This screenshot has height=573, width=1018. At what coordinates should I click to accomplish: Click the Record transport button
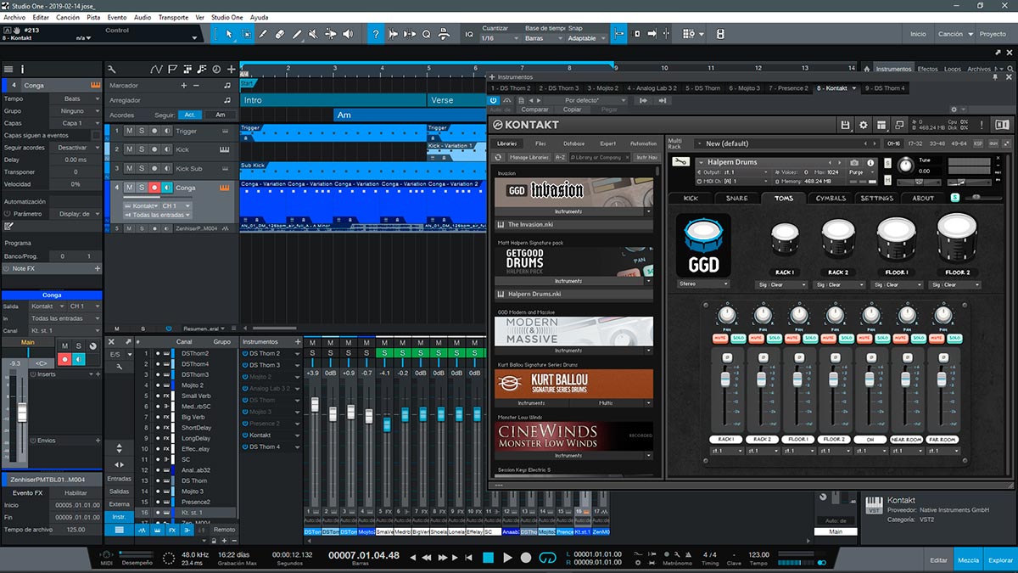point(526,557)
